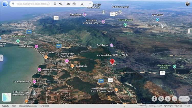The image size is (192, 108).
Task: Select the Oriental Beach Pearl Resort pin
Action: 67,61
